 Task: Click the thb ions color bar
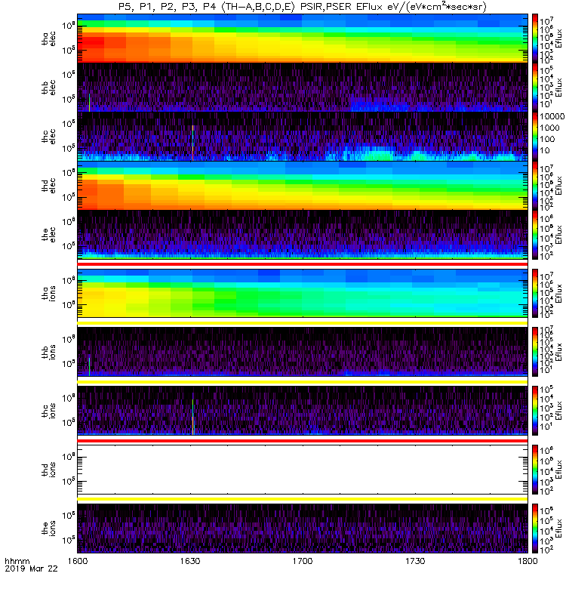click(x=535, y=352)
